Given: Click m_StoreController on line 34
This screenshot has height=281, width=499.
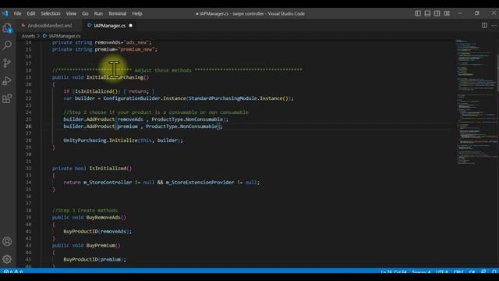Looking at the screenshot, I should (x=108, y=182).
